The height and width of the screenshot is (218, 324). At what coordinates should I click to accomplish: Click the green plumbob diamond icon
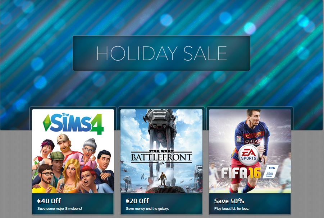pos(46,123)
